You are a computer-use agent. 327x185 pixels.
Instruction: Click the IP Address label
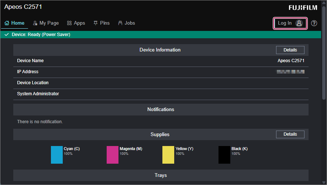tap(28, 72)
